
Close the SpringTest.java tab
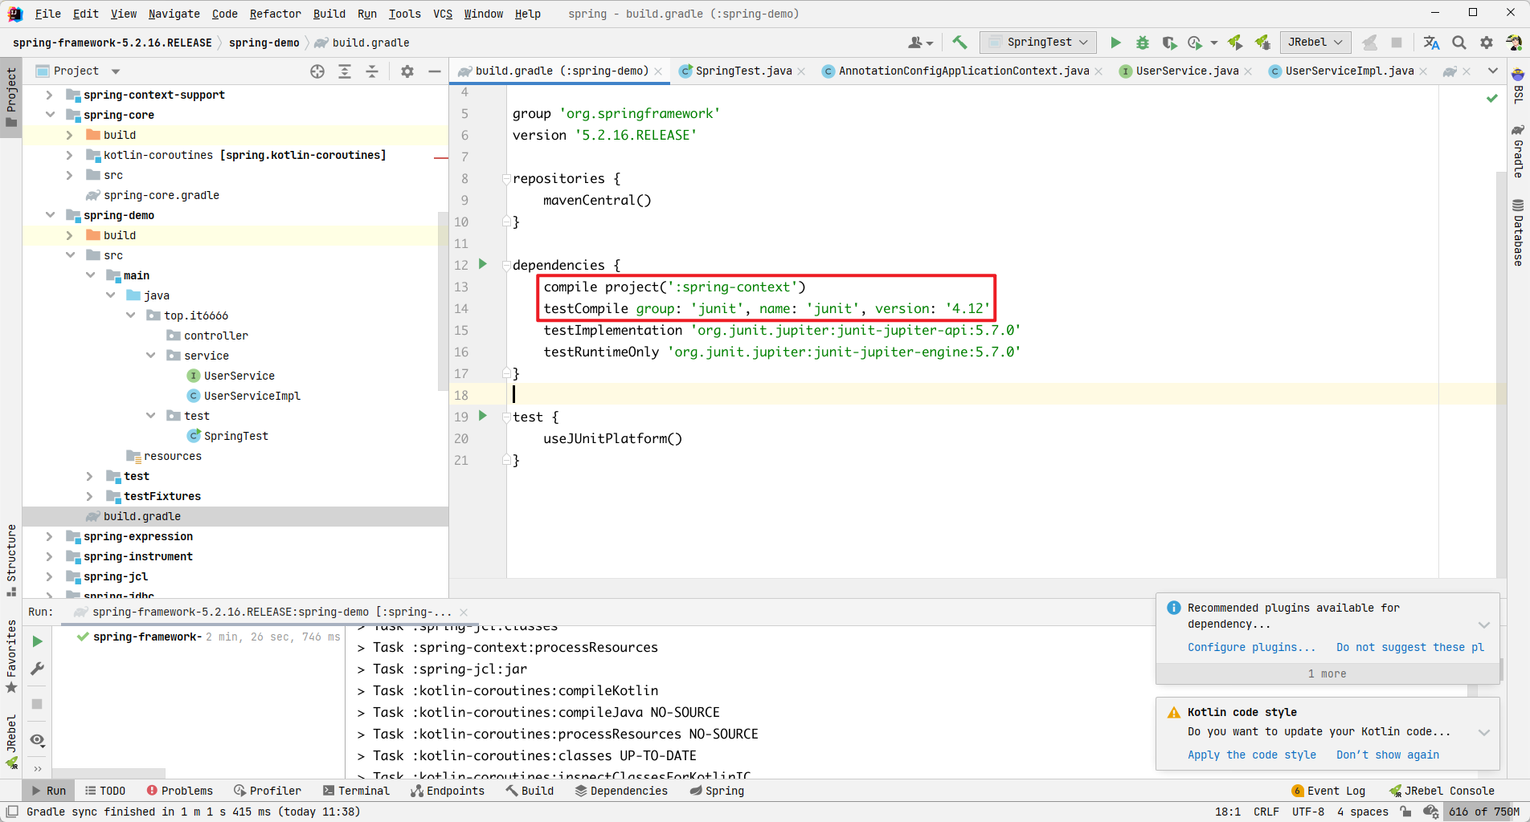click(801, 71)
